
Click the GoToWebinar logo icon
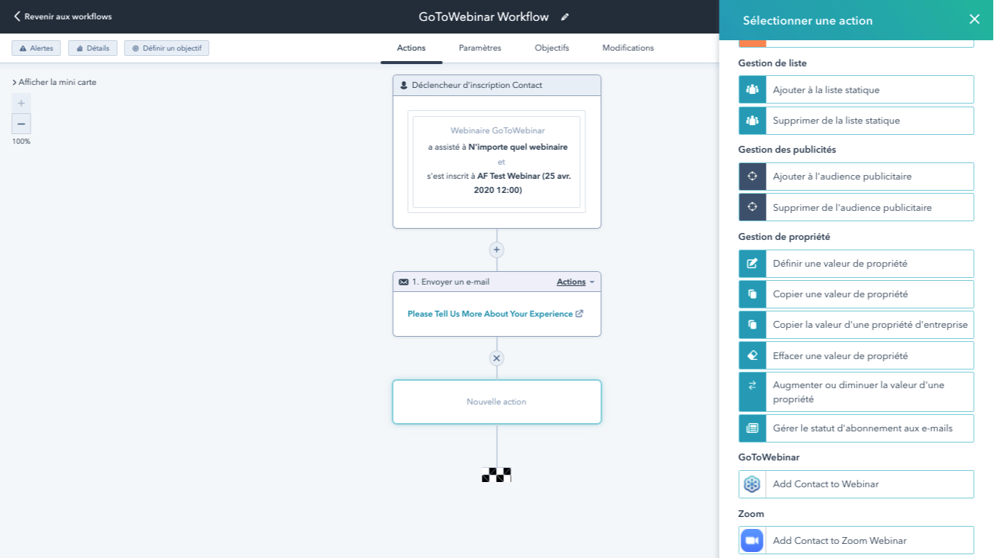(x=752, y=484)
